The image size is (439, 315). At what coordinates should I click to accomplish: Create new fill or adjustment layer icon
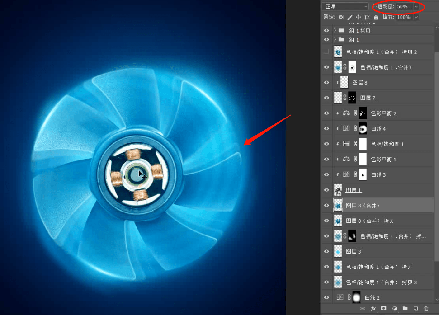[394, 309]
